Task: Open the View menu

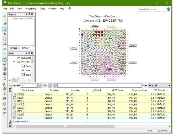Action: tap(20, 9)
